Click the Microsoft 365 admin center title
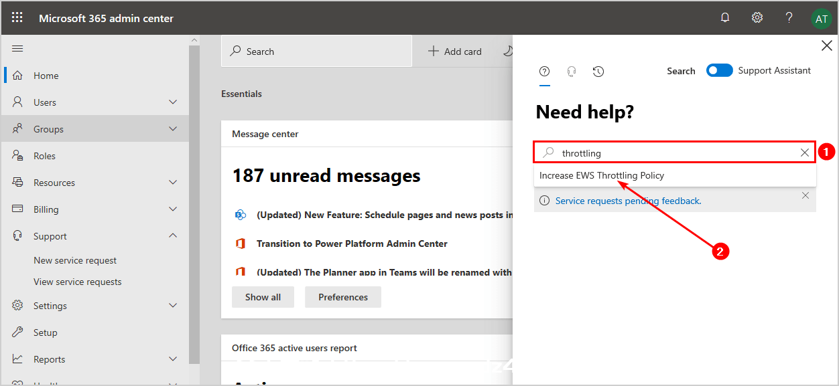The image size is (839, 386). (106, 18)
